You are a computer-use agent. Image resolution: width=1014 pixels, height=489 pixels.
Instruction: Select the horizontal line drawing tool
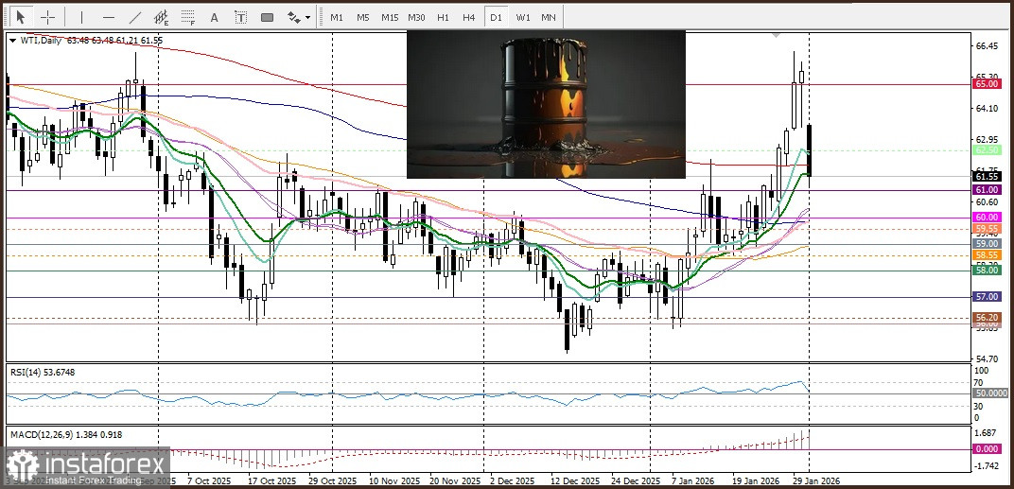click(x=109, y=17)
